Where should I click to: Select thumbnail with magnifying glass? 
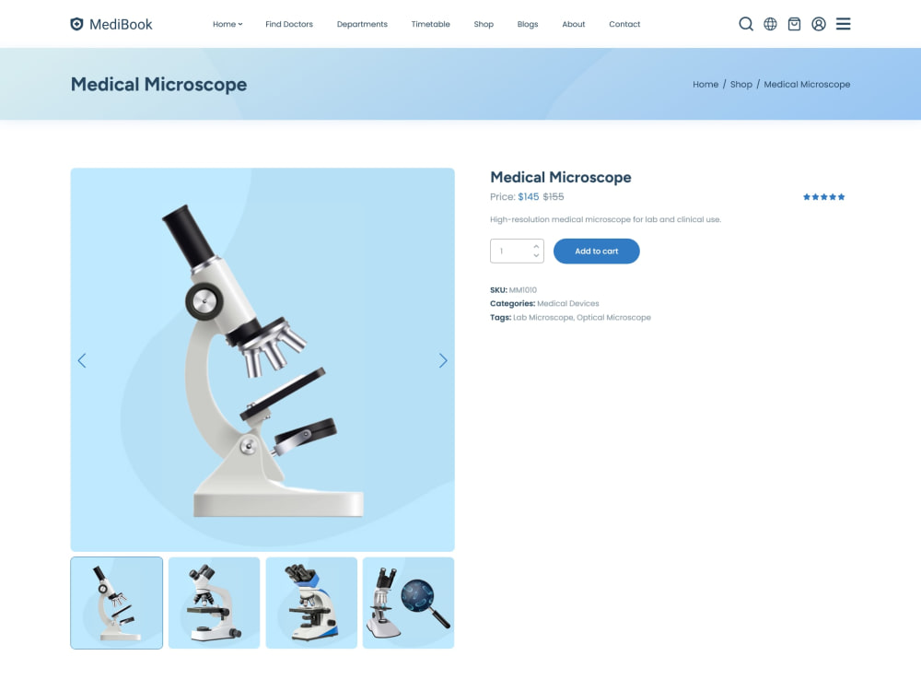point(408,603)
